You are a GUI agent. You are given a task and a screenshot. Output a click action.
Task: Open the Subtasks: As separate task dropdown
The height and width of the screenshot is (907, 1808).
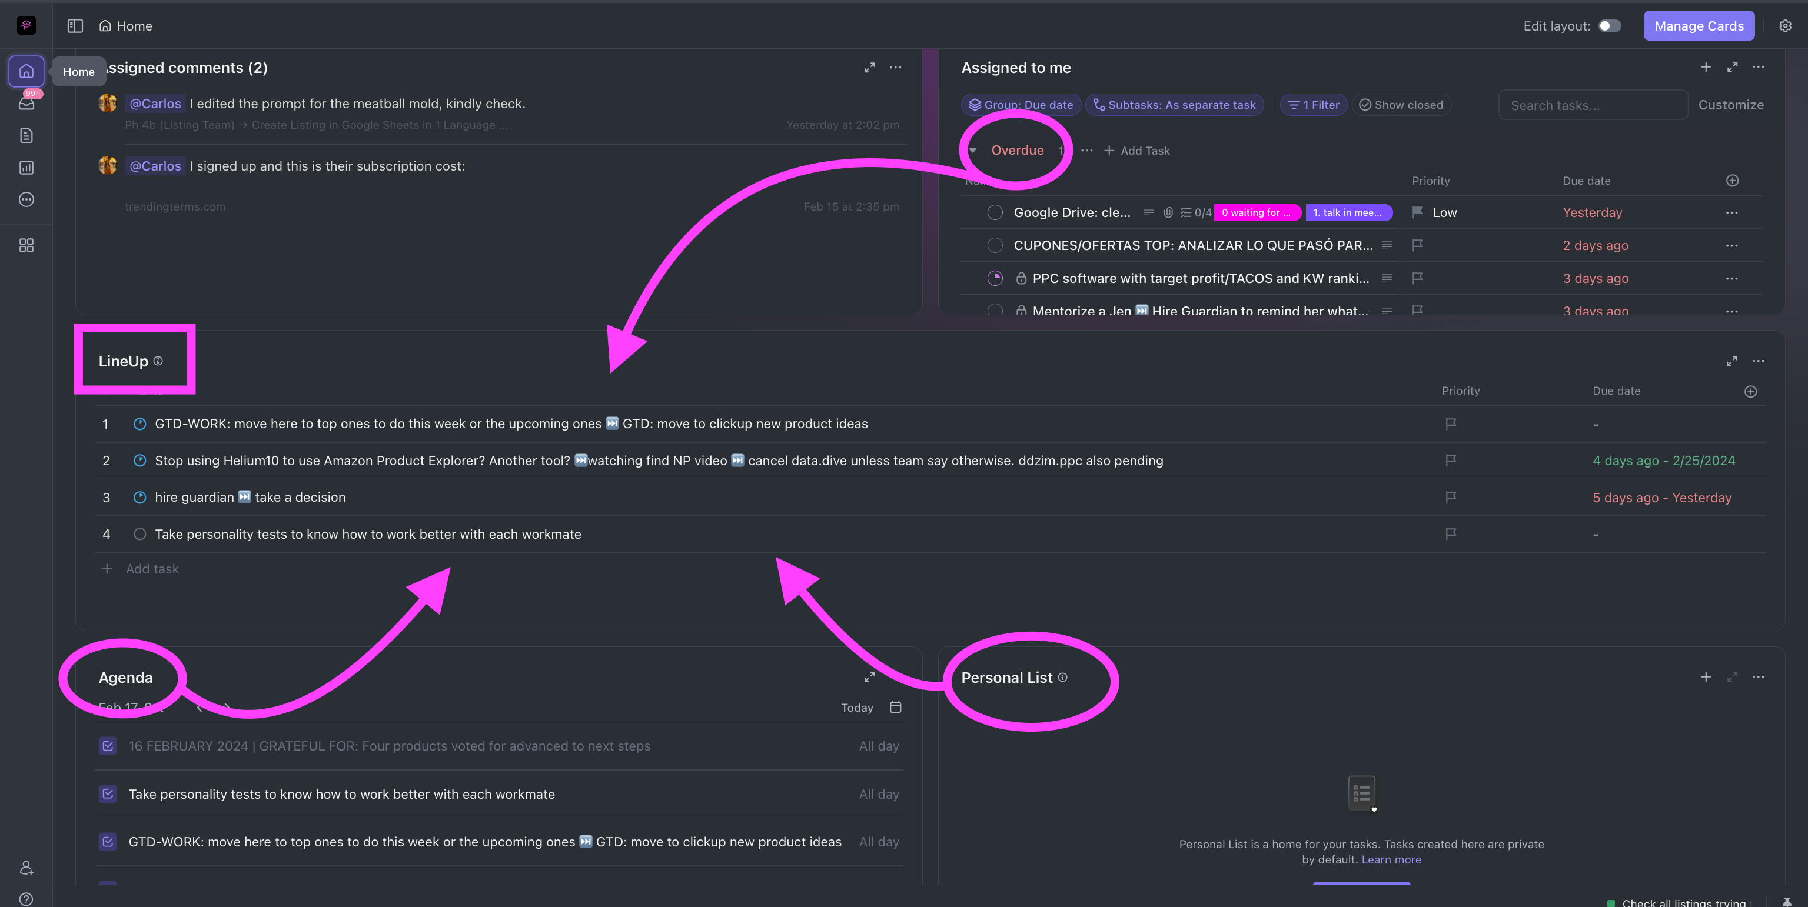[1174, 105]
